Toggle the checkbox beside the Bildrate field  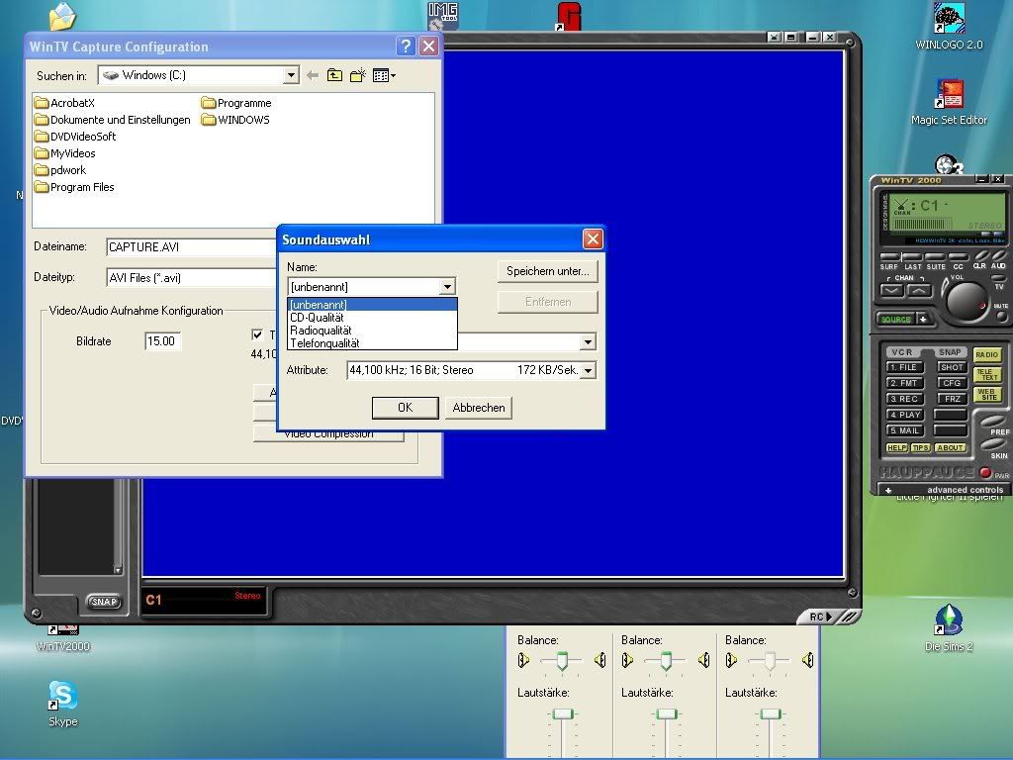click(x=257, y=334)
